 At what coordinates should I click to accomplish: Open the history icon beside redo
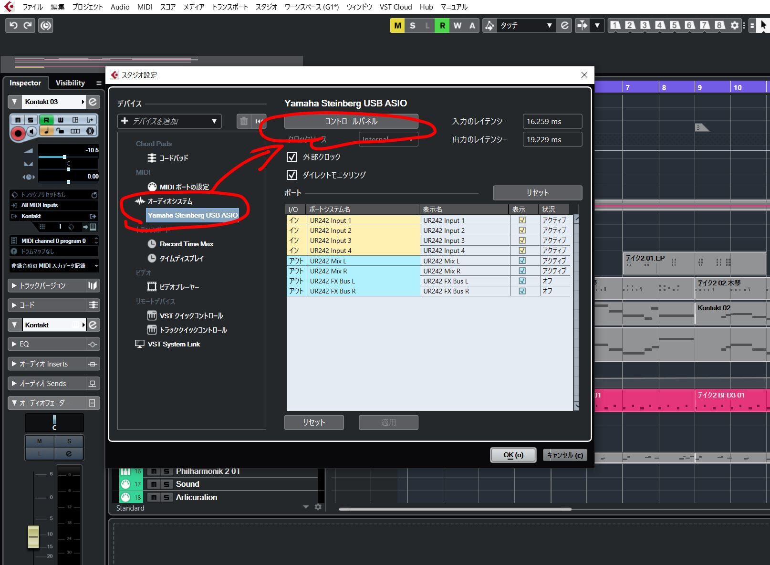coord(46,25)
